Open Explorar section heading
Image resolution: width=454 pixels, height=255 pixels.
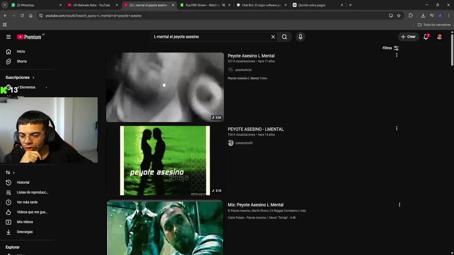pyautogui.click(x=12, y=247)
